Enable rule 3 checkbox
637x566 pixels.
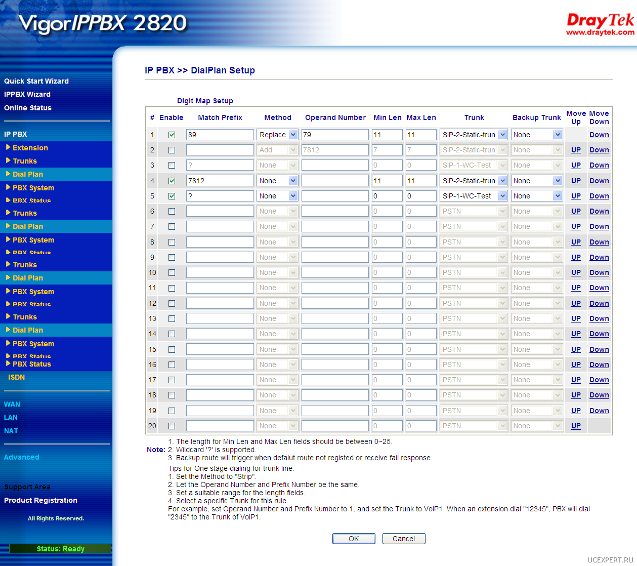click(172, 165)
